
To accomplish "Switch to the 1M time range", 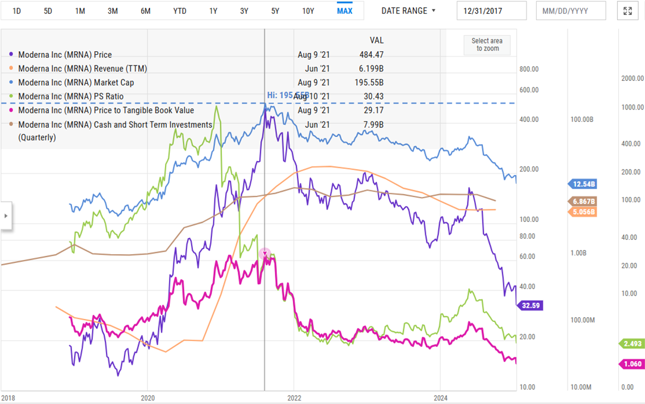I will click(80, 11).
